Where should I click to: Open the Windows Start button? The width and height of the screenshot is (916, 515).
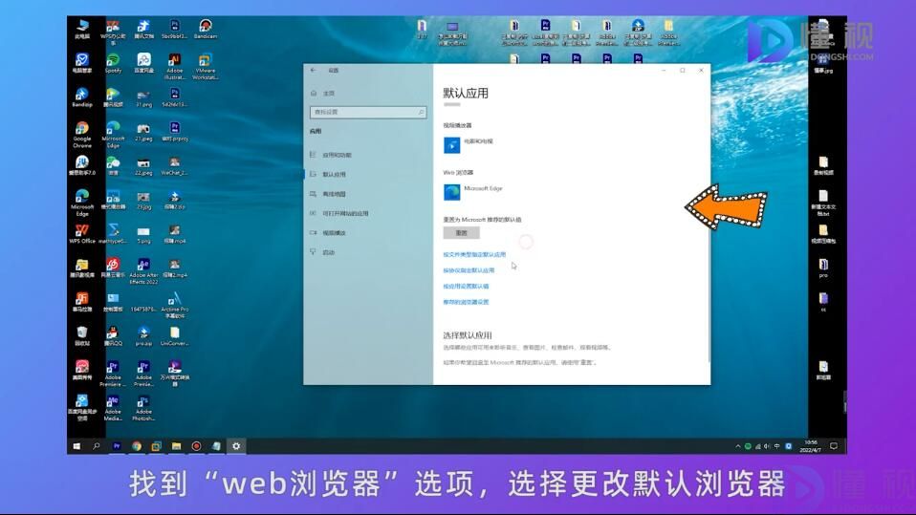pyautogui.click(x=76, y=446)
